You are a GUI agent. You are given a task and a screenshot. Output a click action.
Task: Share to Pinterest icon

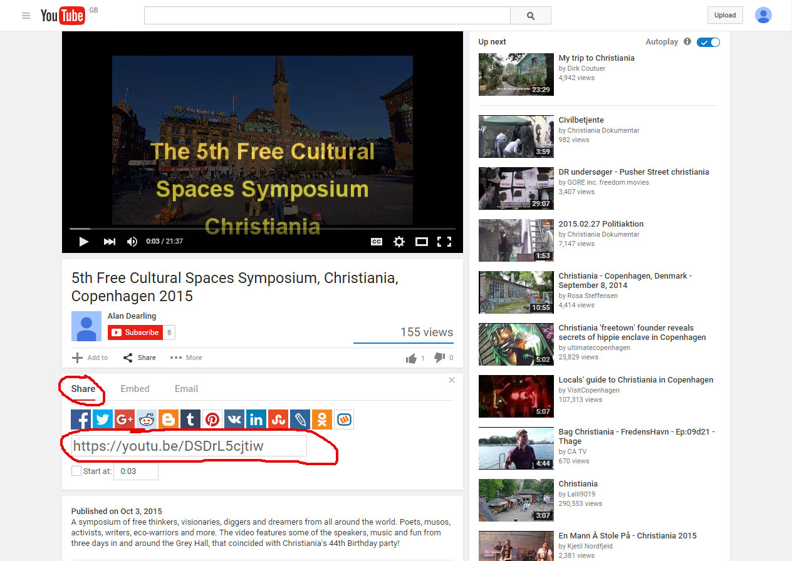pos(212,419)
